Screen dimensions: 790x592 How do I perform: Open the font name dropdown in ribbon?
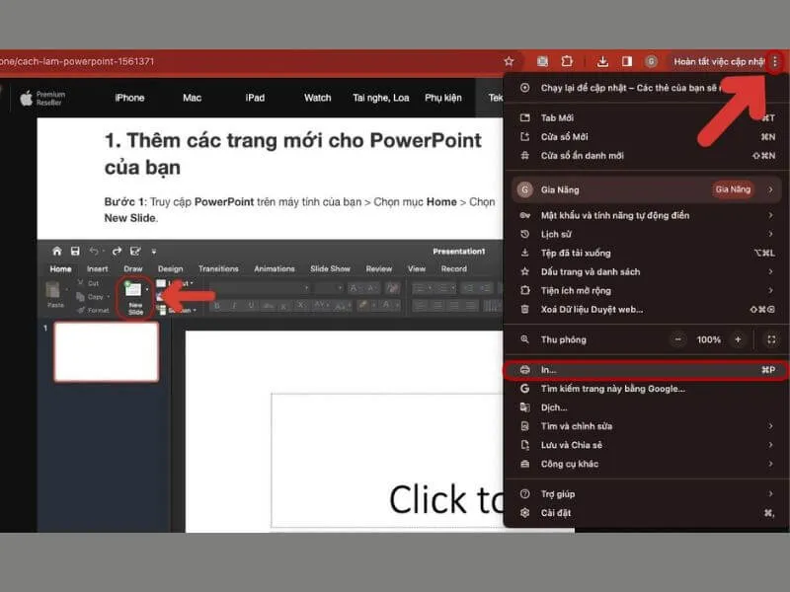tap(306, 288)
